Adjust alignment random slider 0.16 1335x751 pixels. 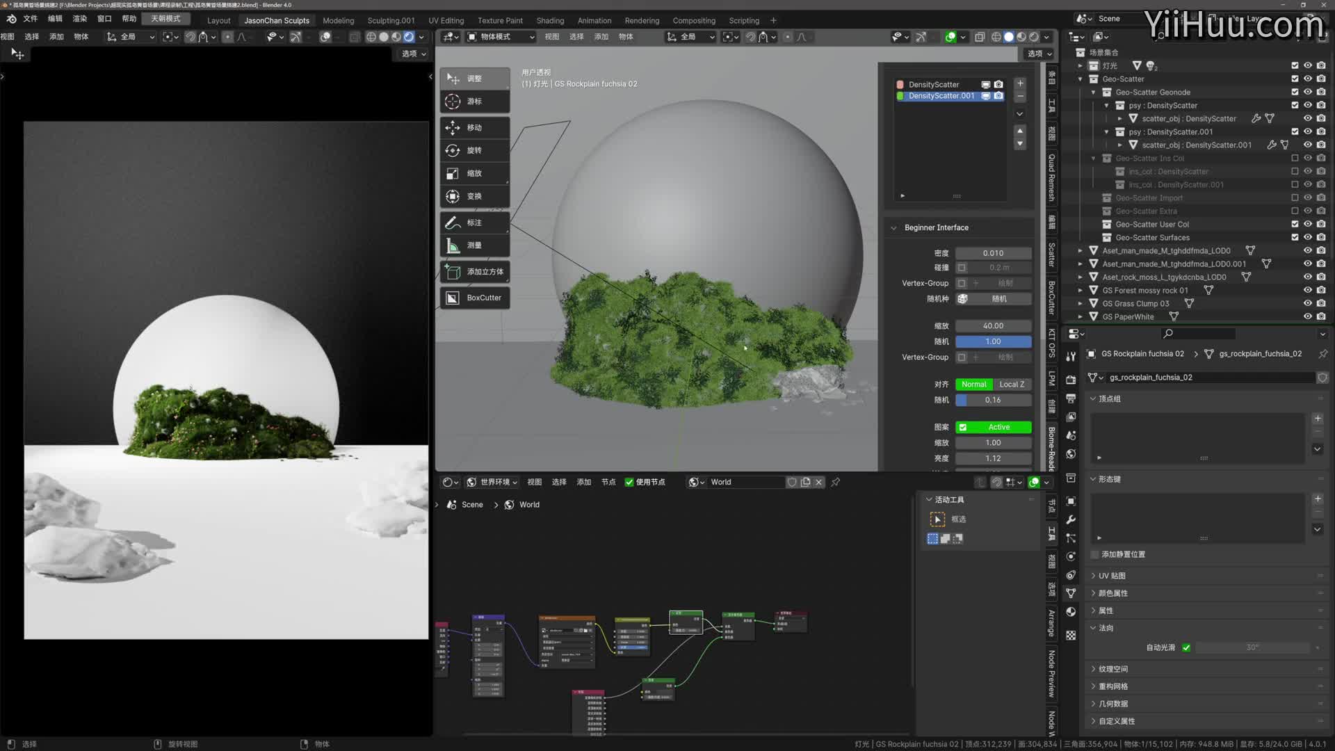pyautogui.click(x=993, y=400)
